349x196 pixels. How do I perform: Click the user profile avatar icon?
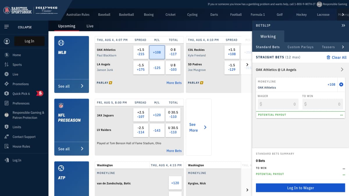(x=7, y=41)
